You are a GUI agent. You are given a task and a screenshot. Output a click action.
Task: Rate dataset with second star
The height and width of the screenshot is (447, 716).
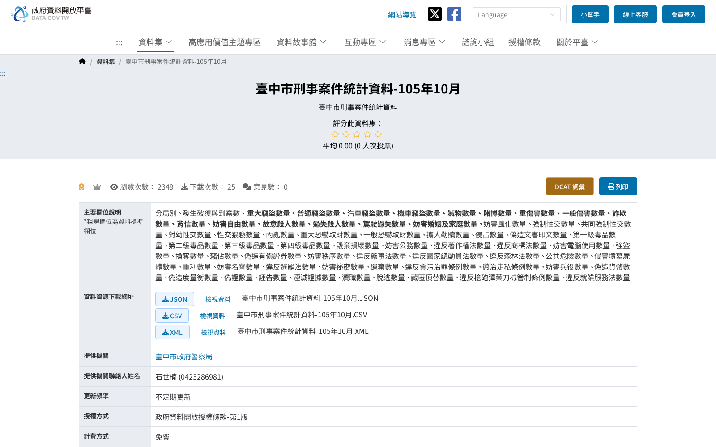click(x=346, y=134)
